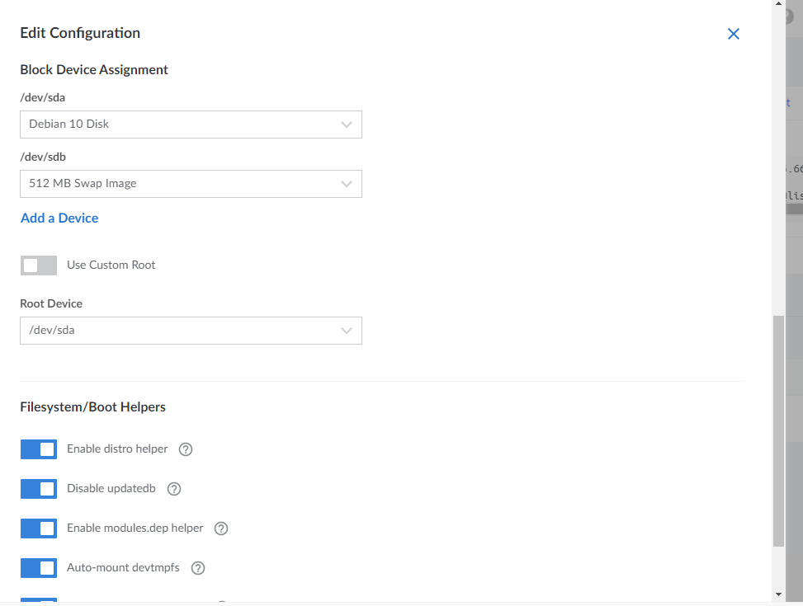Viewport: 803px width, 606px height.
Task: Close the Edit Configuration dialog
Action: pos(733,34)
